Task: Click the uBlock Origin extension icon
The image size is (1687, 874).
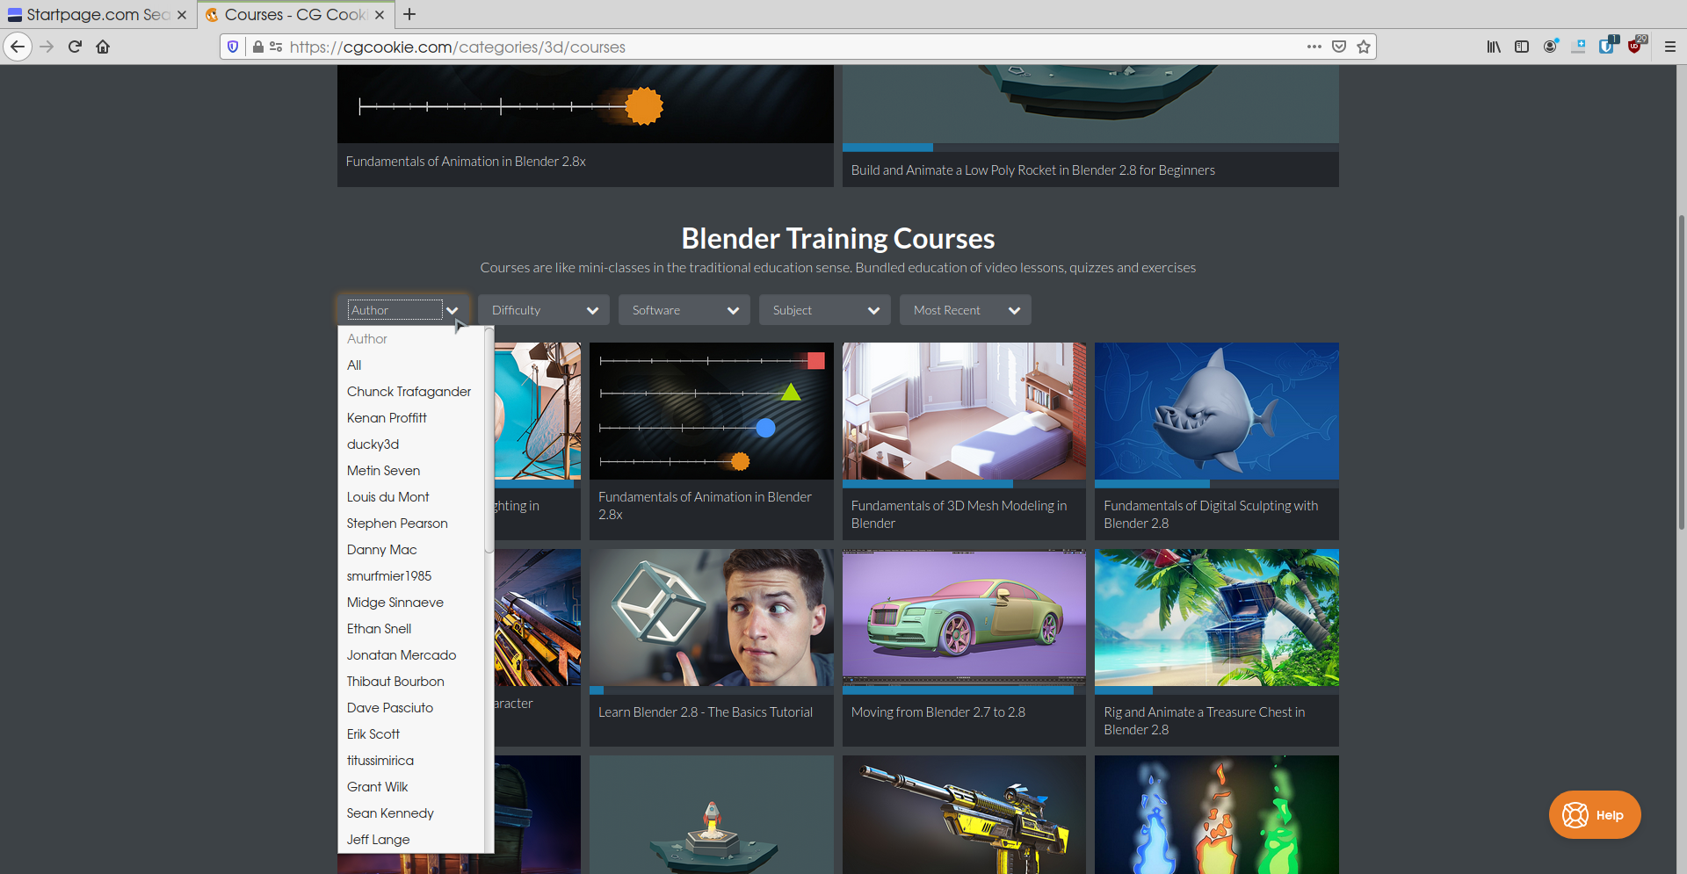Action: click(x=1635, y=47)
